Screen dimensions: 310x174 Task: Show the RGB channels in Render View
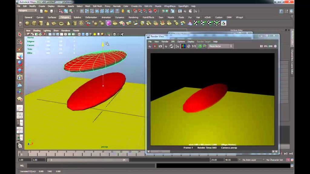pyautogui.click(x=183, y=46)
